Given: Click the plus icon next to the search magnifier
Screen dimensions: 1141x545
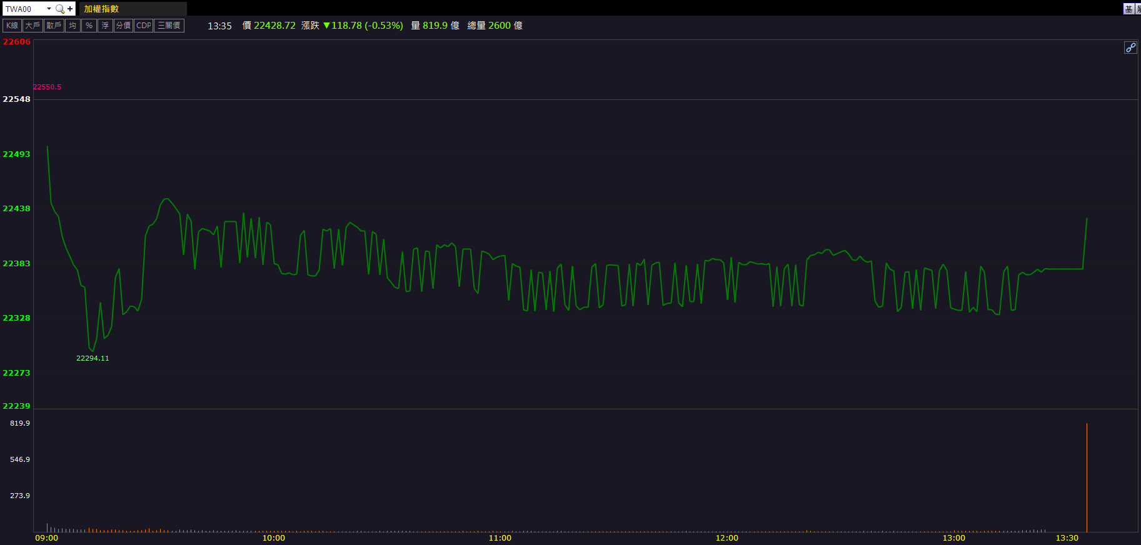Looking at the screenshot, I should 70,9.
